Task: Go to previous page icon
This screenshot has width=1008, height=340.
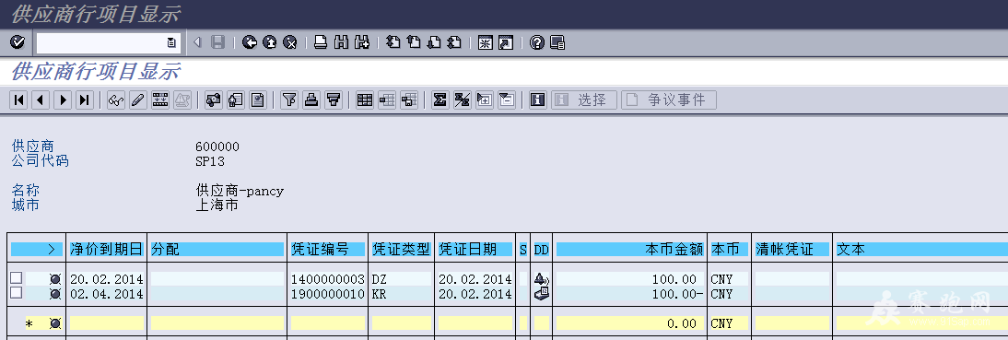Action: tap(414, 42)
